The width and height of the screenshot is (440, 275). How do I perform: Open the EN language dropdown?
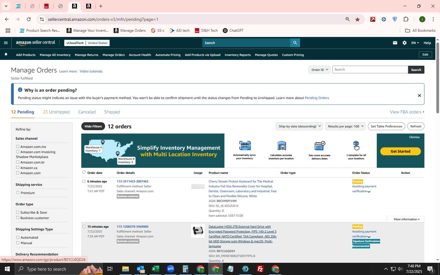[415, 43]
